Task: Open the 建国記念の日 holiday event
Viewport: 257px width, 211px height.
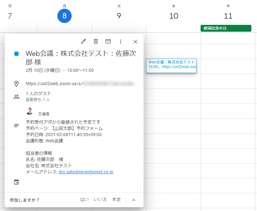Action: 226,28
